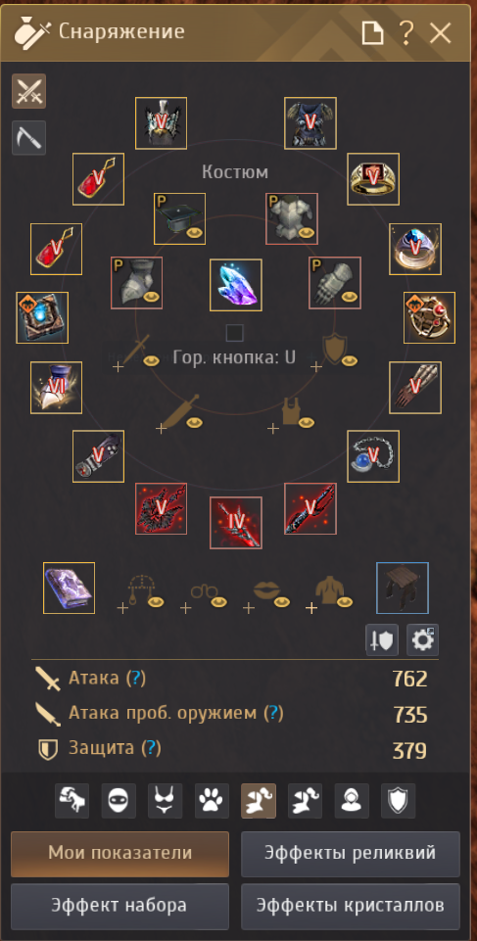Click the Эффект набора button
The width and height of the screenshot is (477, 941).
pyautogui.click(x=120, y=906)
